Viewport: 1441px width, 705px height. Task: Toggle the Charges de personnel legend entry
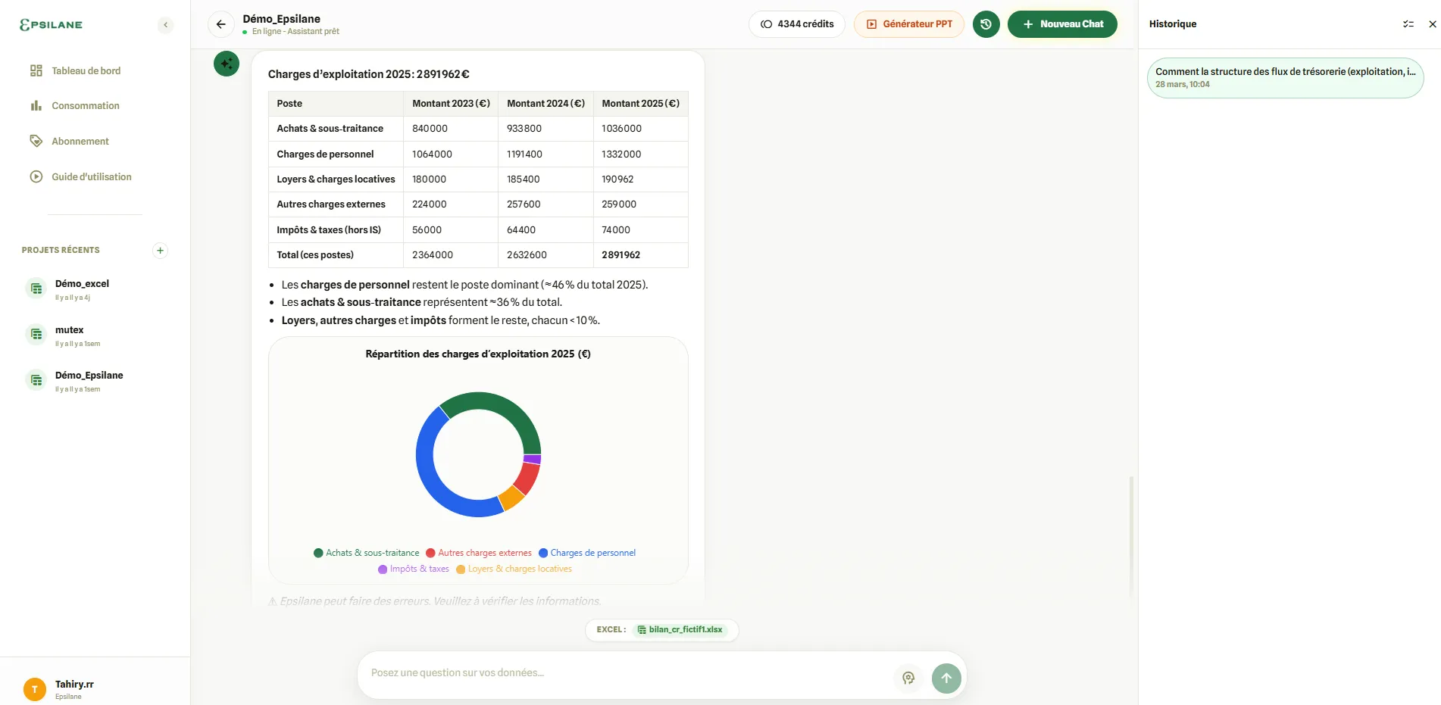point(587,553)
